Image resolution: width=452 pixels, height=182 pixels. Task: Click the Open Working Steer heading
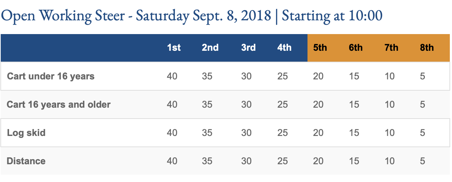[192, 16]
